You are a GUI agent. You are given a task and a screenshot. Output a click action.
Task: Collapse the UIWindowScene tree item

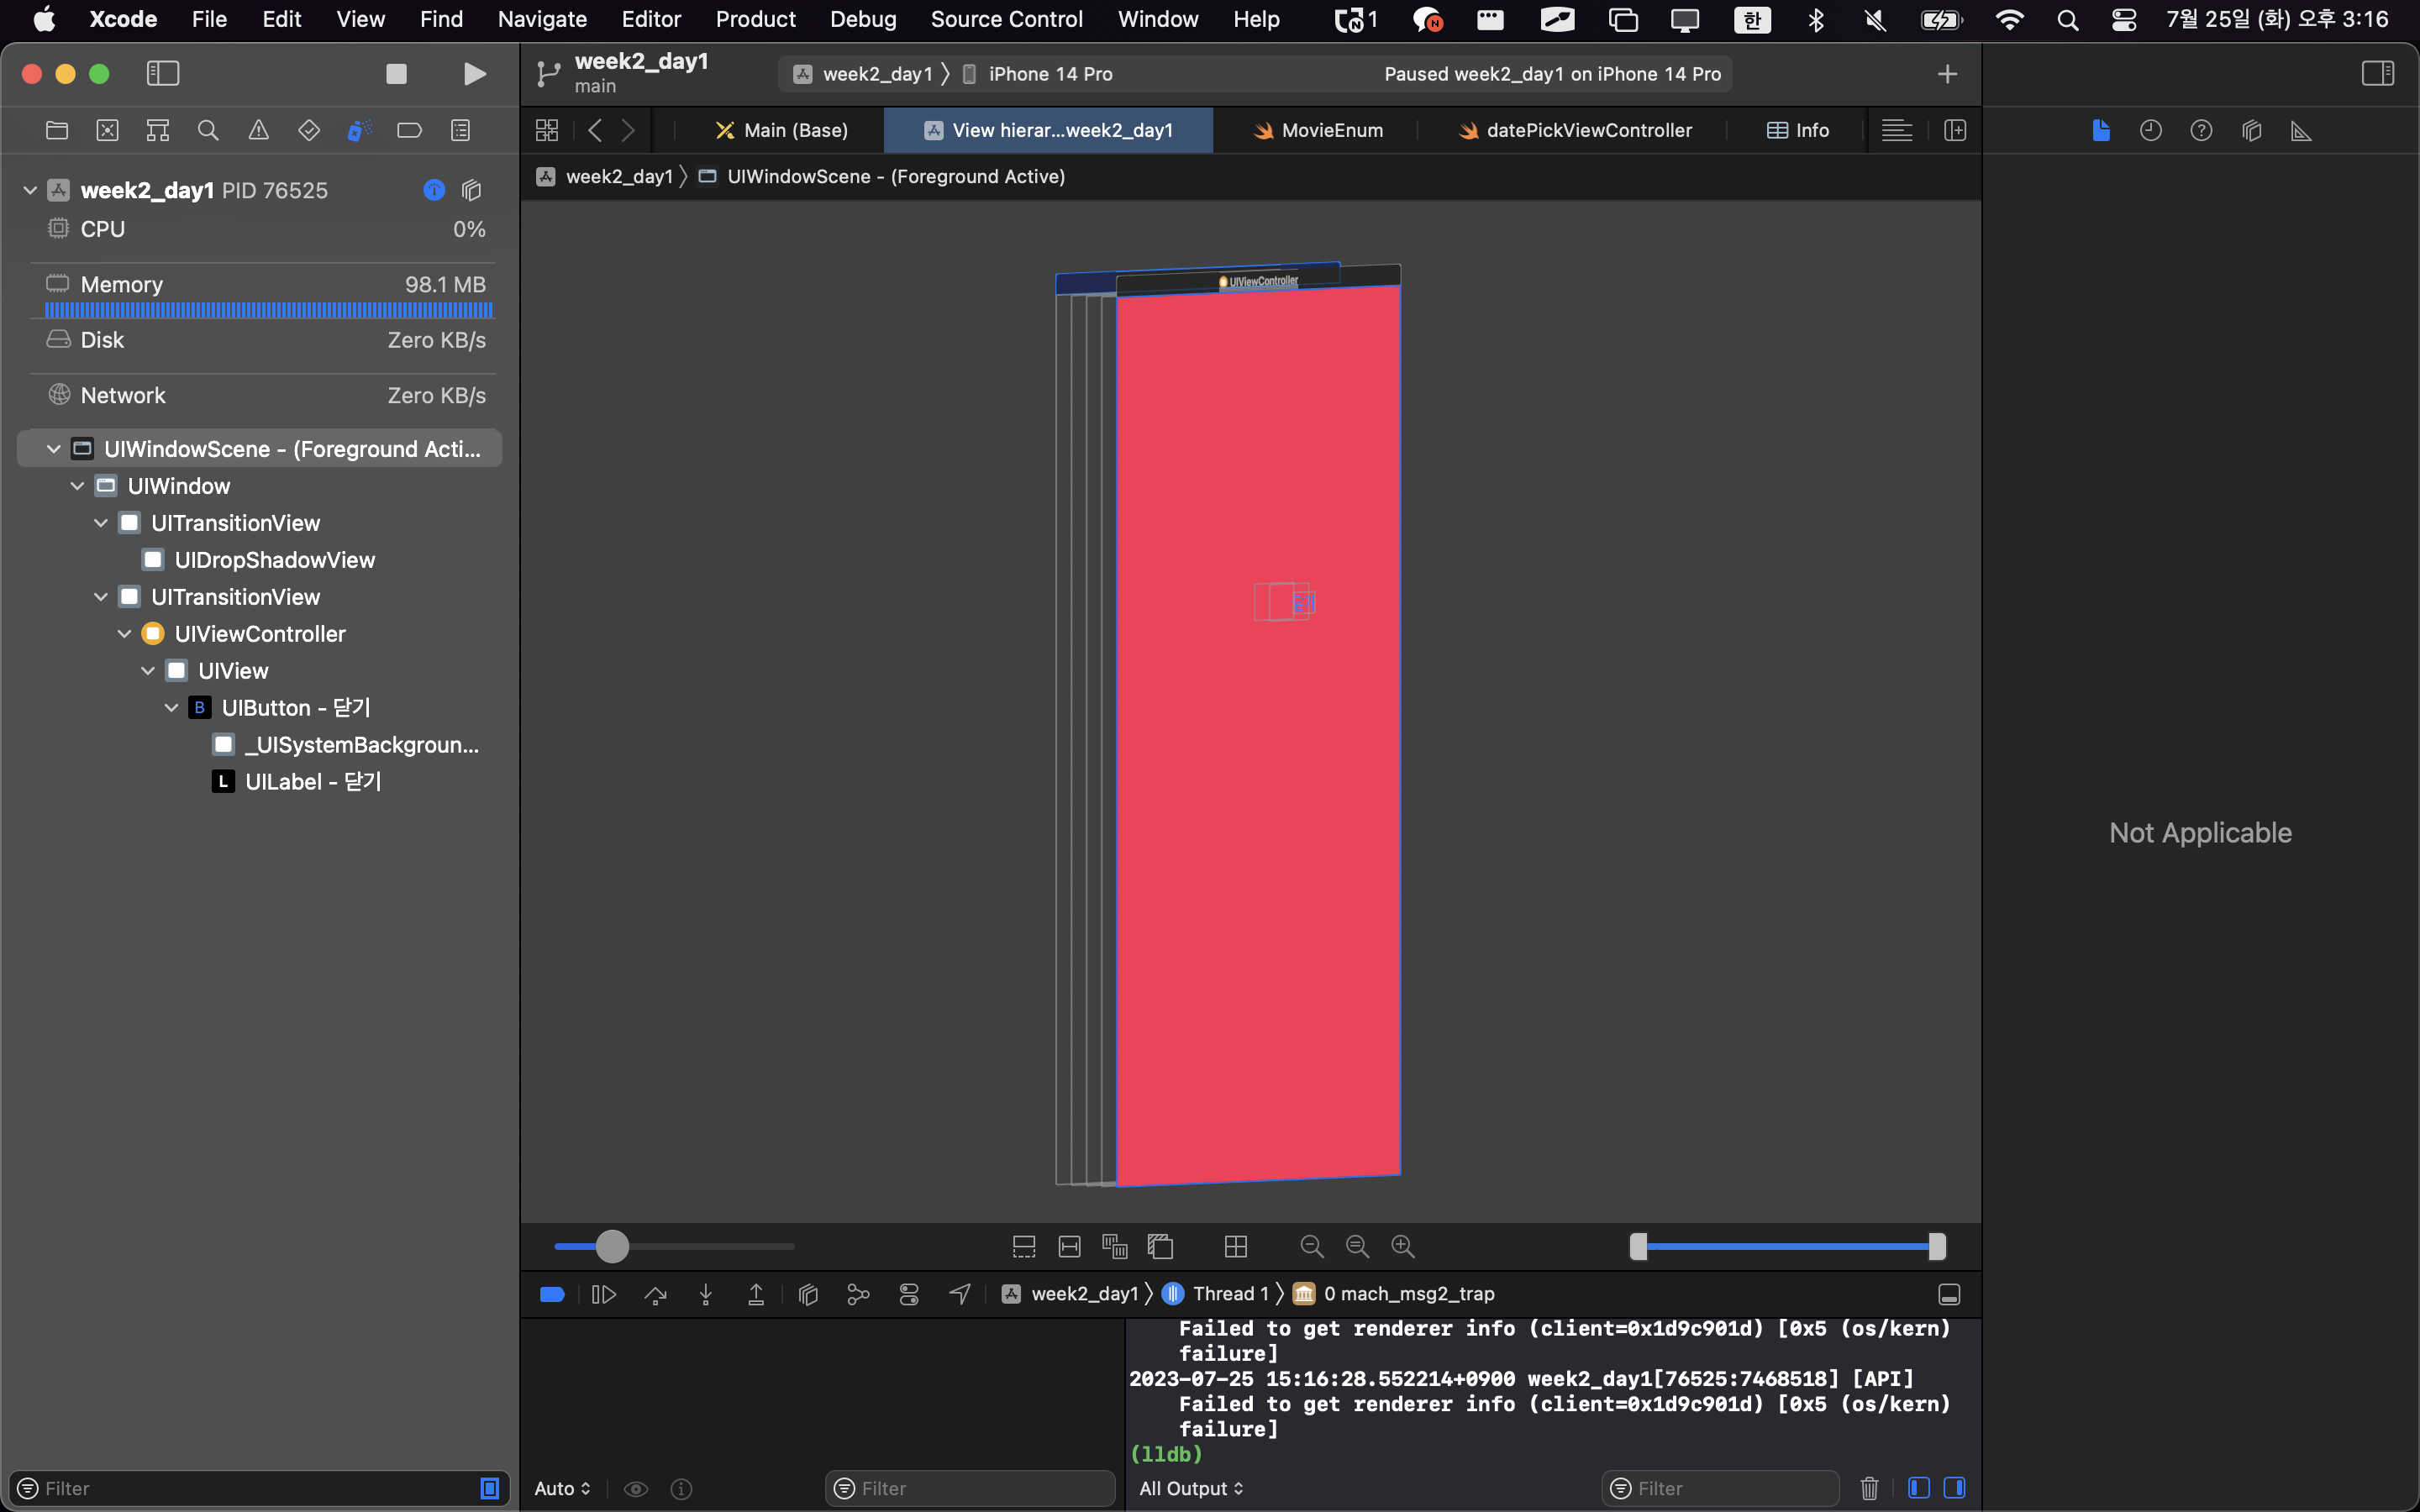pyautogui.click(x=54, y=449)
